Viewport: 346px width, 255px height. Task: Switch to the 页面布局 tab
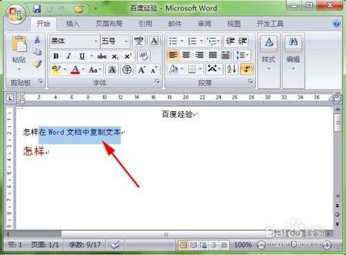tap(109, 23)
